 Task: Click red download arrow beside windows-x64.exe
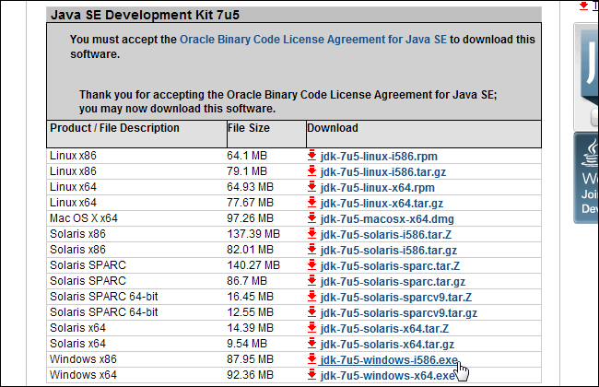pos(312,374)
